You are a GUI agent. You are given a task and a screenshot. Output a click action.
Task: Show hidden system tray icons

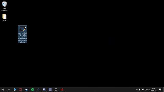137,90
